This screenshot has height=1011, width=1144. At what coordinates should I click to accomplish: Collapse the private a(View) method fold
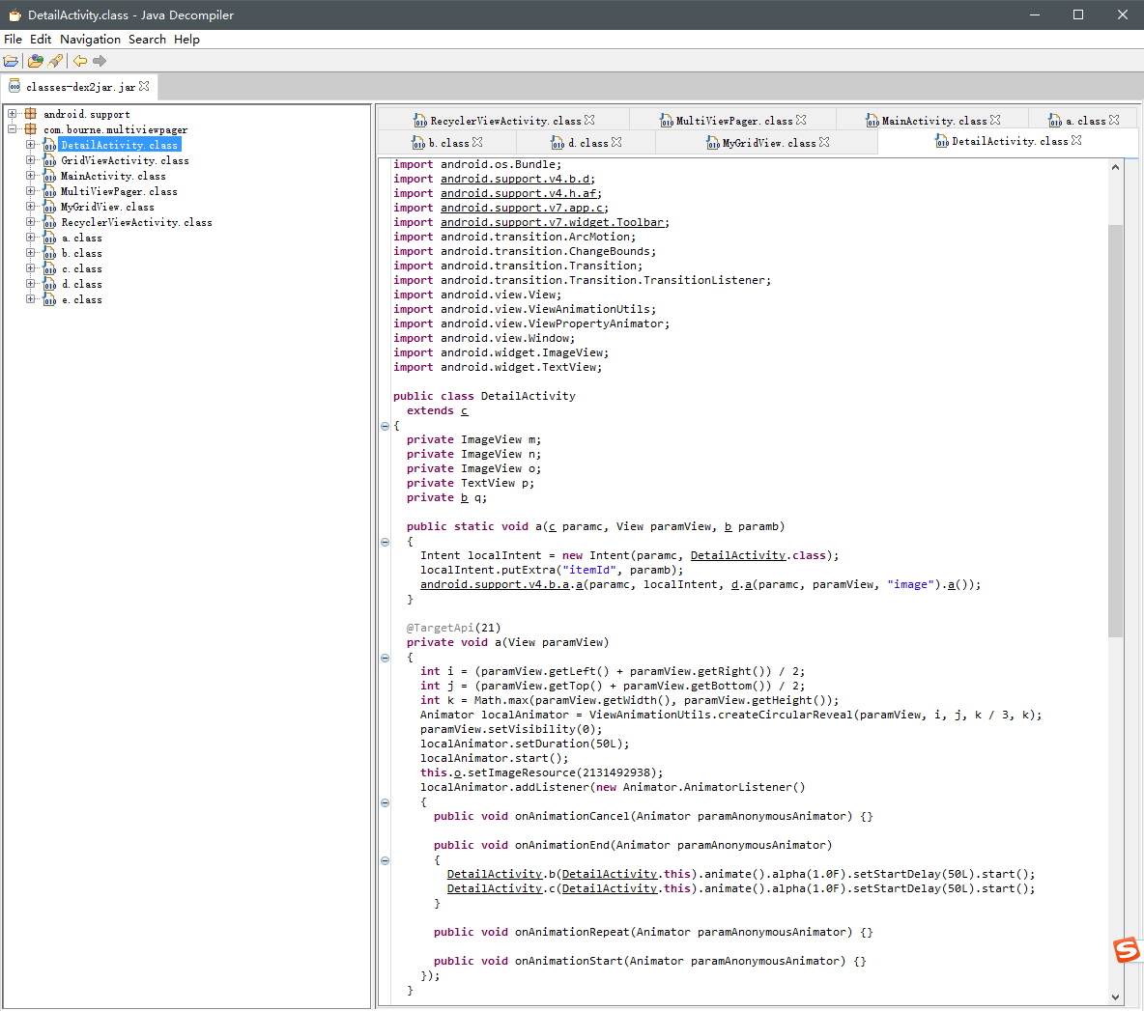pyautogui.click(x=386, y=659)
